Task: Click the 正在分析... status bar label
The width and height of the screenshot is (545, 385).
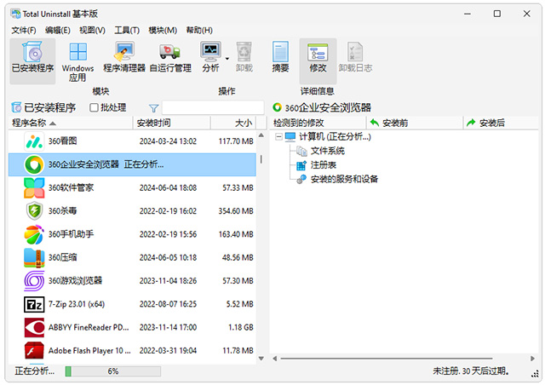Action: tap(34, 371)
